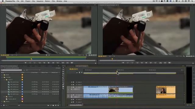The width and height of the screenshot is (195, 109).
Task: Collapse the Footage folder
Action: (x=2, y=77)
